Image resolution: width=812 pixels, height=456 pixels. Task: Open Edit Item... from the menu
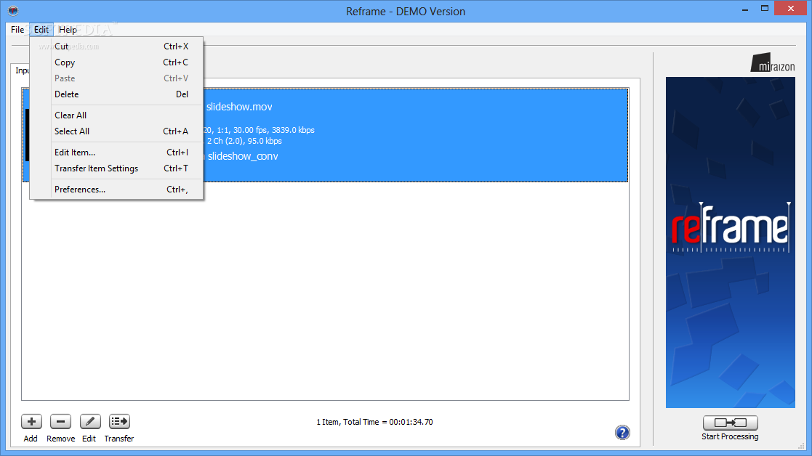tap(116, 152)
